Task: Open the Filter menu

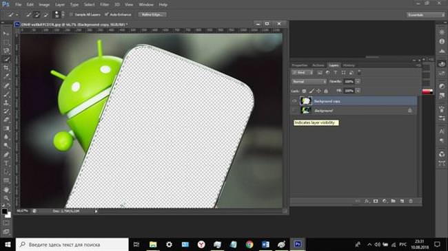Action: point(104,5)
